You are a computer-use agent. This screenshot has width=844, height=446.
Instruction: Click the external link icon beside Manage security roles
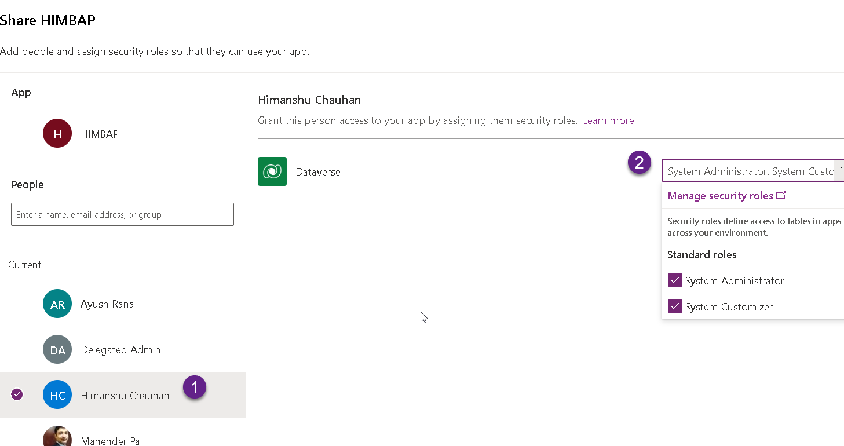(781, 195)
